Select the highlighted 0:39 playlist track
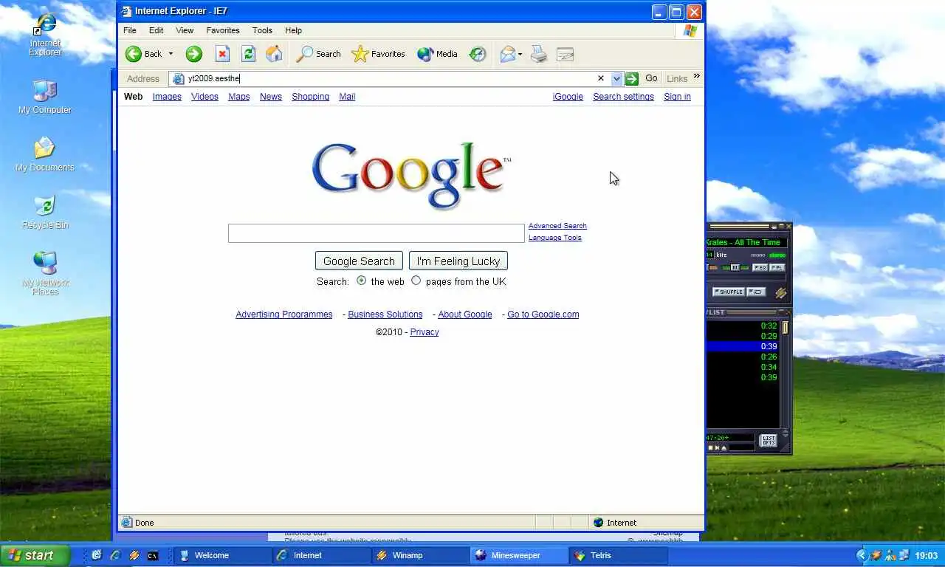 tap(743, 346)
